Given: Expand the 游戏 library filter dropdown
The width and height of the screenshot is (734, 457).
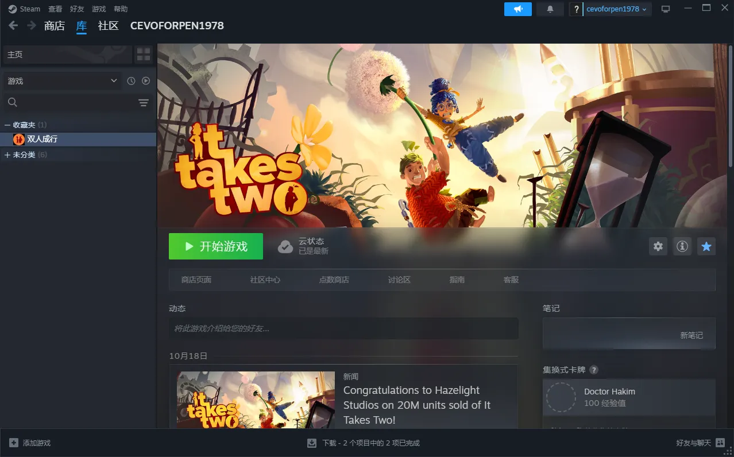Looking at the screenshot, I should [62, 81].
